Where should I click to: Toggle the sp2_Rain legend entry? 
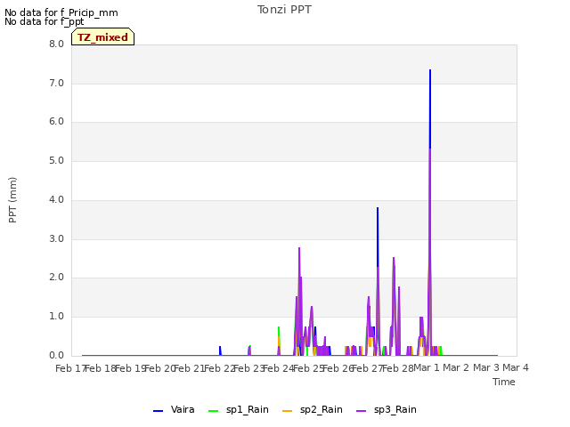313,410
